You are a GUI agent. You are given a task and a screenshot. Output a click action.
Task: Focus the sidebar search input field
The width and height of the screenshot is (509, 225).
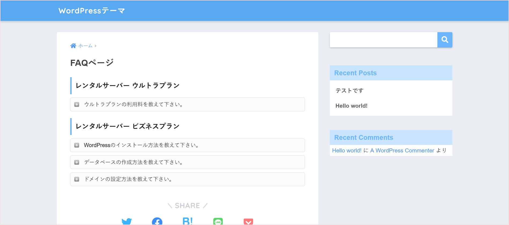pos(383,40)
